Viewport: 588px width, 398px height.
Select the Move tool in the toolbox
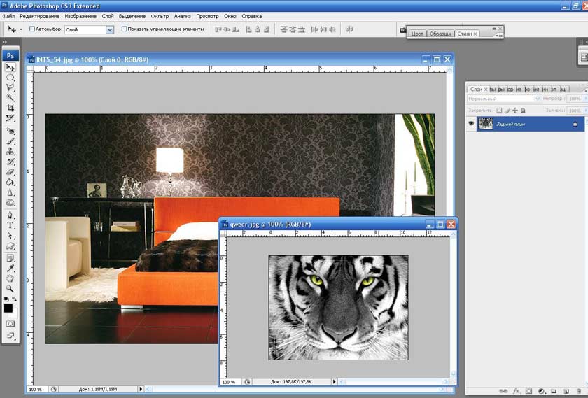click(10, 67)
